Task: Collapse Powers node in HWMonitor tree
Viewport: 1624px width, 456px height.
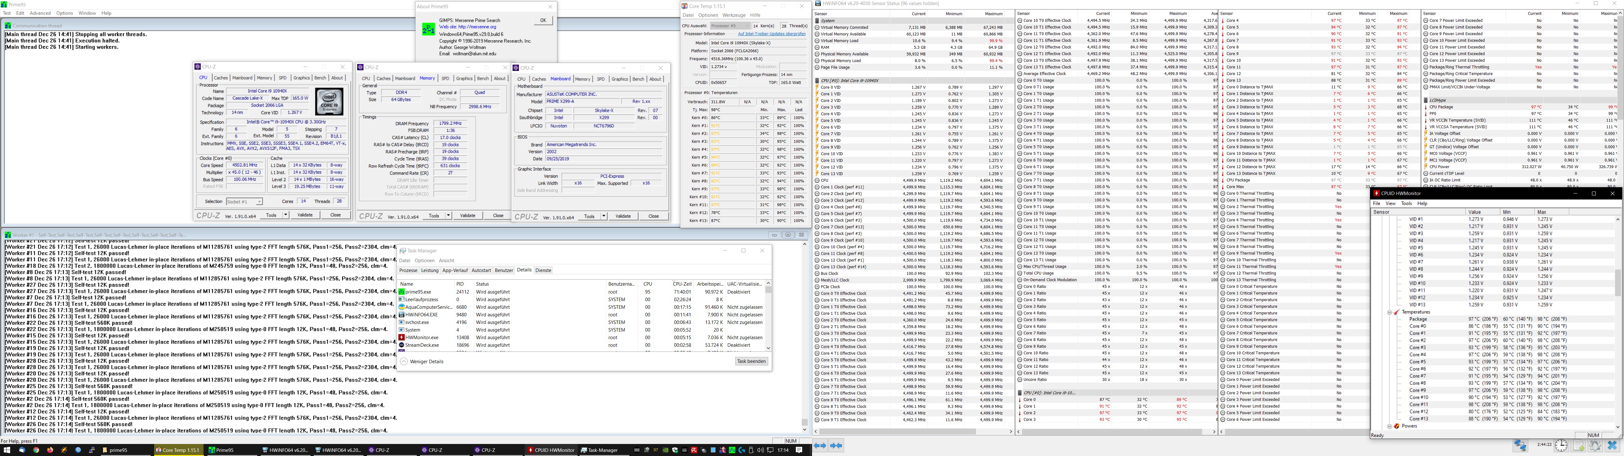Action: tap(1390, 427)
